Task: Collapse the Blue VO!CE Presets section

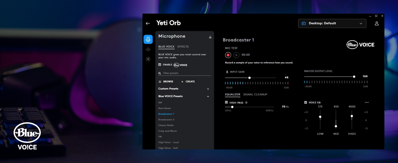Action: pos(208,96)
